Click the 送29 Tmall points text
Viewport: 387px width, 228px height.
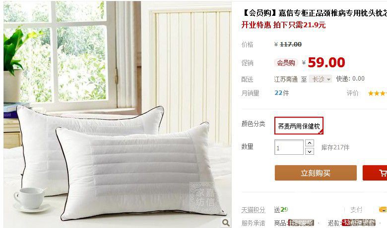coord(281,210)
